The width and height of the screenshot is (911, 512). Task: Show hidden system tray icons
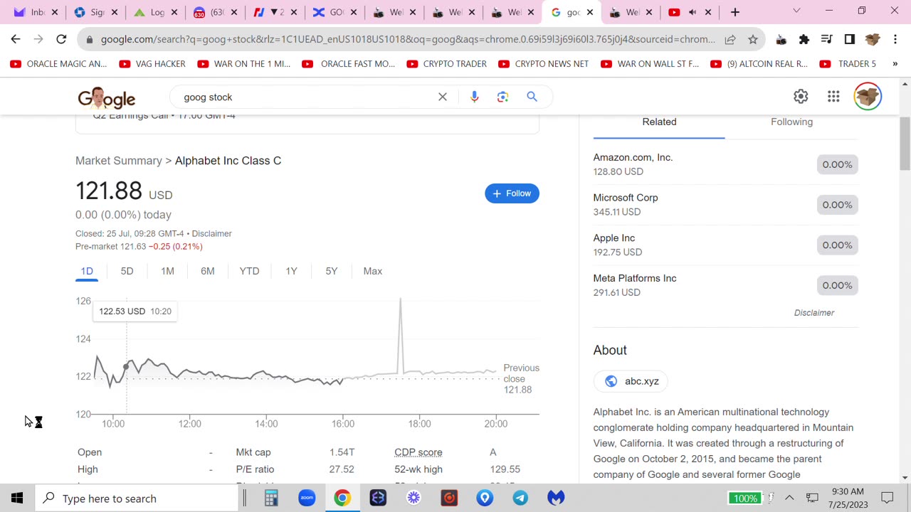[789, 498]
